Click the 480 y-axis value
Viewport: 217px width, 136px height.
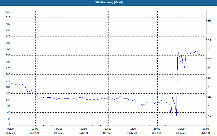pos(8,24)
